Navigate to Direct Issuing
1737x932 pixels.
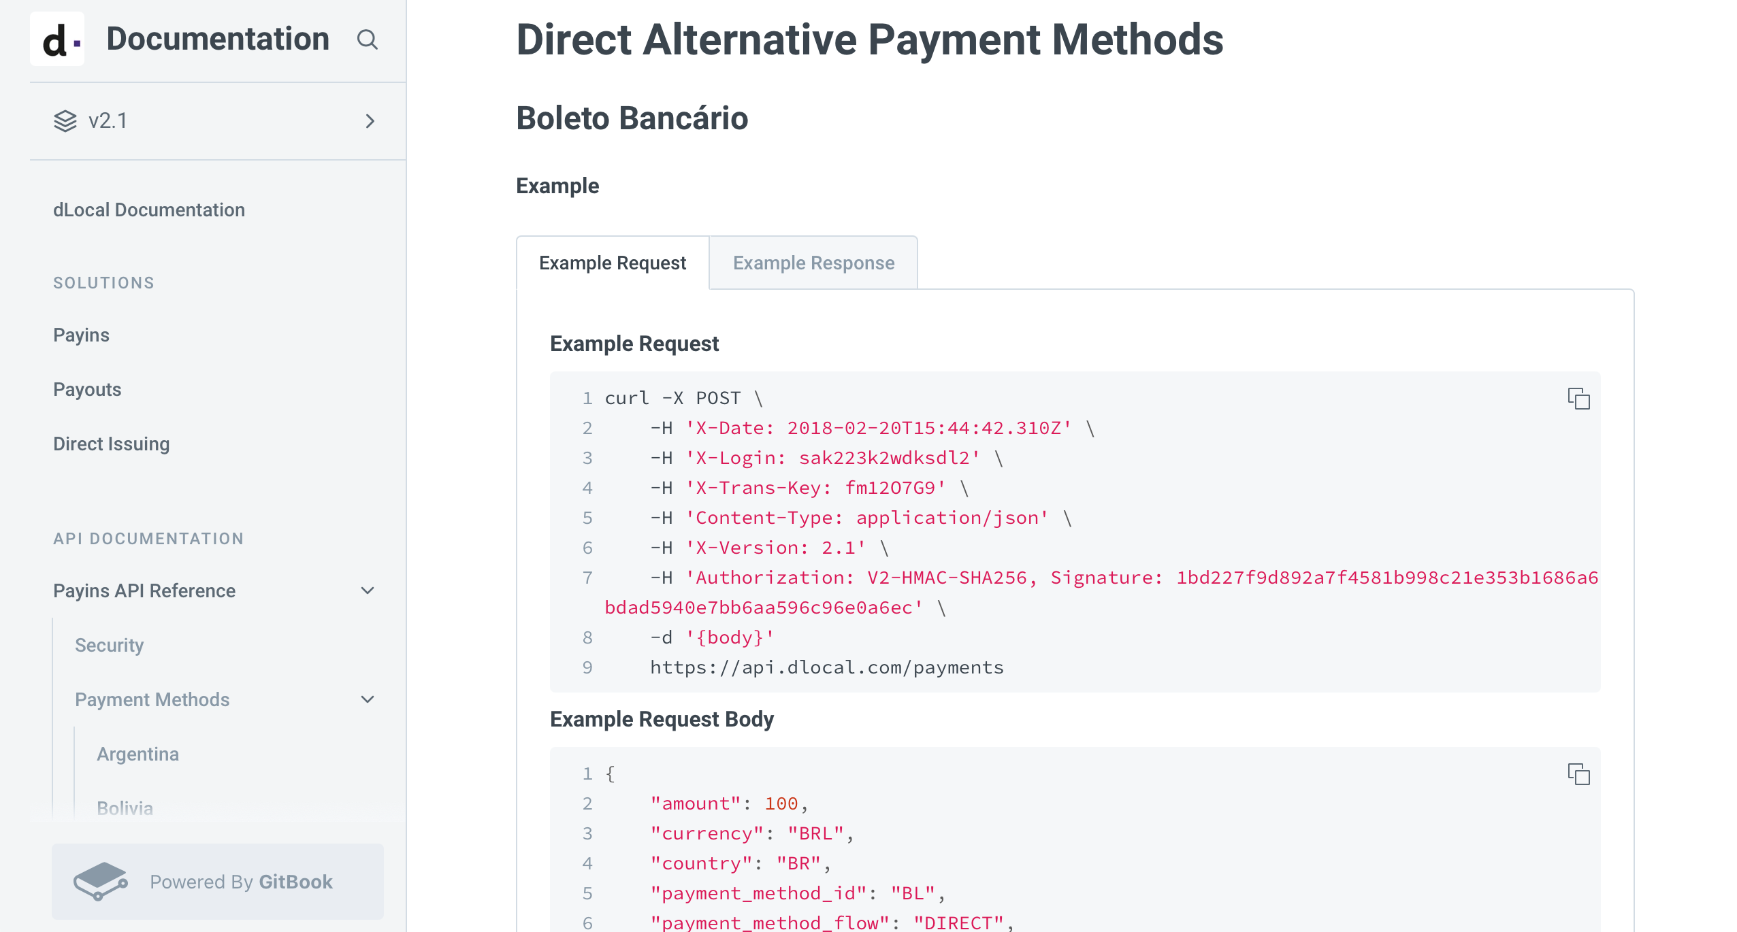point(112,444)
